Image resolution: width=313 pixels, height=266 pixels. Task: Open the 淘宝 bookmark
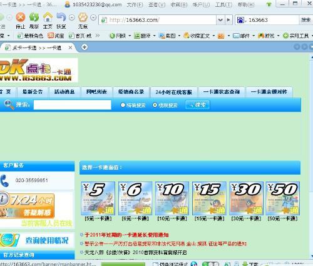[56, 36]
